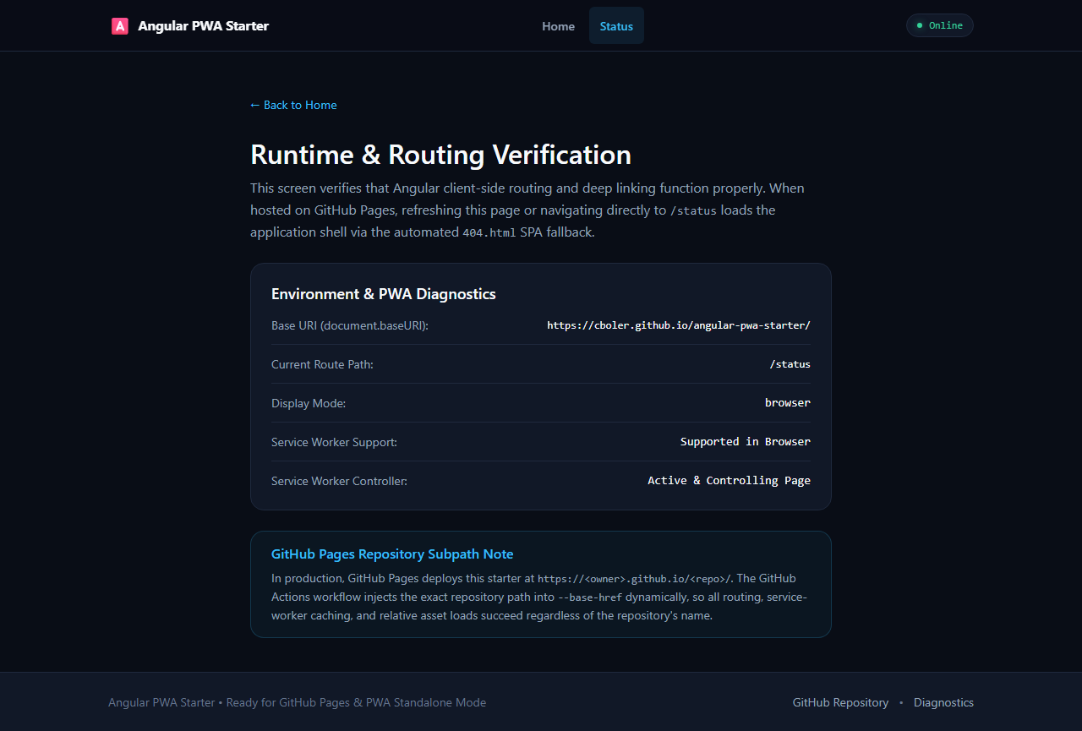The height and width of the screenshot is (731, 1082).
Task: Click the green dot in the Online badge
Action: tap(920, 25)
